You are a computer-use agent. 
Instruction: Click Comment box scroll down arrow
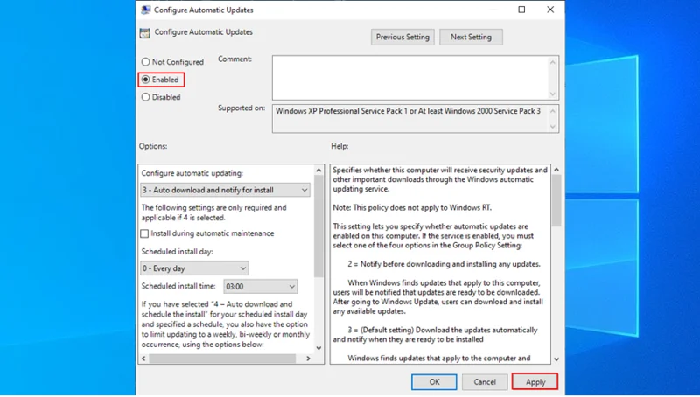tap(553, 94)
